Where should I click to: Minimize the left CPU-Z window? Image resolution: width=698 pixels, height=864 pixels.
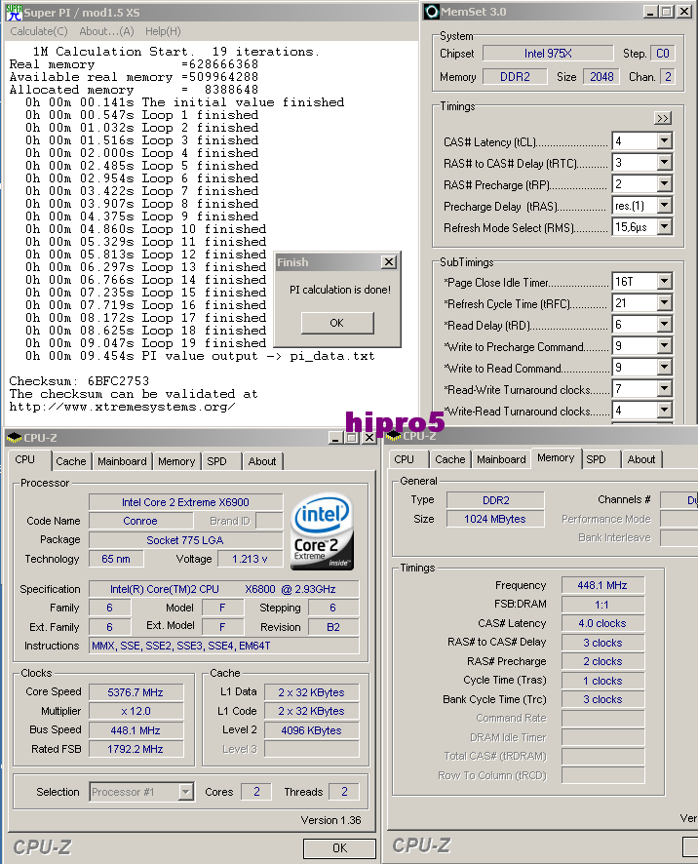point(335,438)
